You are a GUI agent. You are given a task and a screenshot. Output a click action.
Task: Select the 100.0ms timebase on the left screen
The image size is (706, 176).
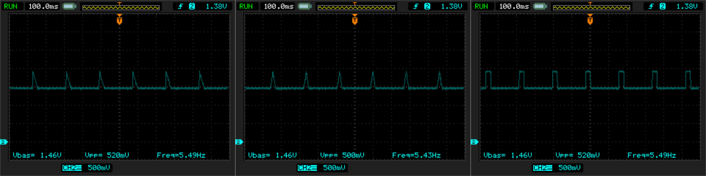[x=43, y=6]
